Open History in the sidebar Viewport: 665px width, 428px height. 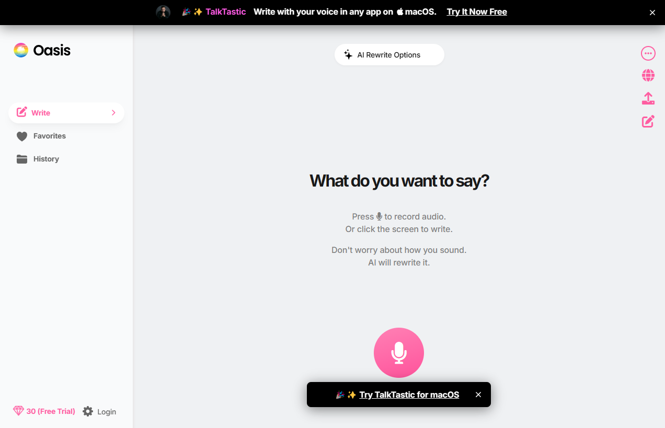(x=46, y=159)
